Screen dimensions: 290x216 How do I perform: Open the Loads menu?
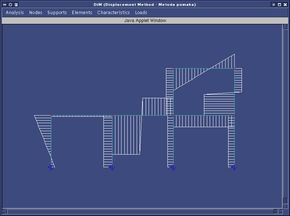pos(141,13)
